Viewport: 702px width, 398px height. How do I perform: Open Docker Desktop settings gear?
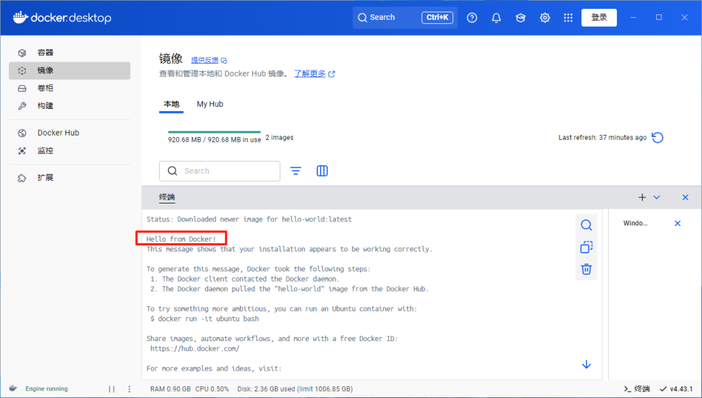pos(544,17)
